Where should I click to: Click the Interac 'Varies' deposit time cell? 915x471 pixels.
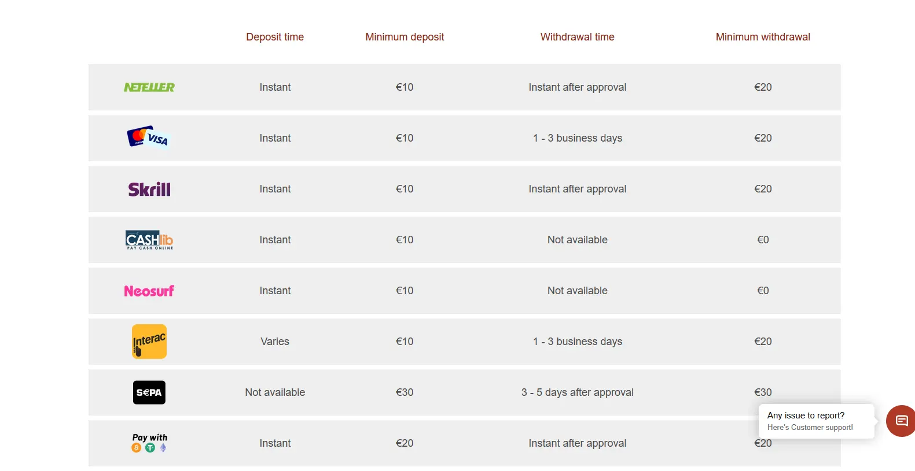[275, 342]
